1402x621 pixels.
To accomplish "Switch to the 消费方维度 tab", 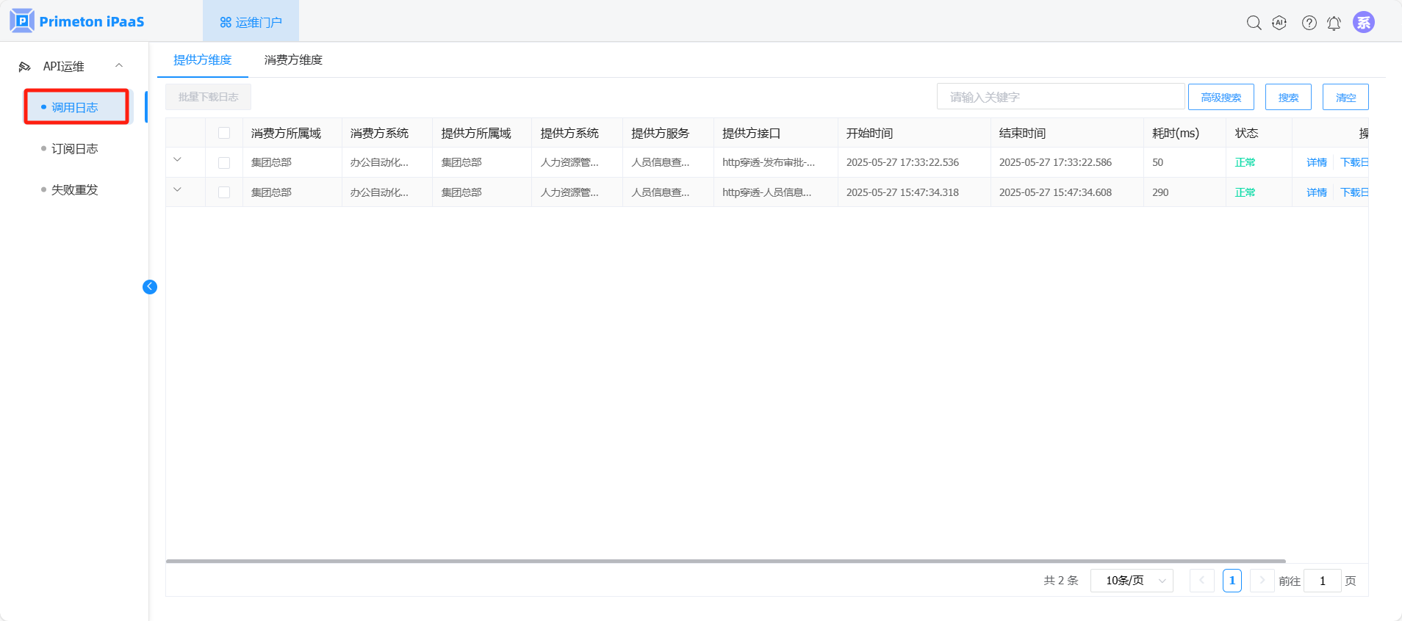I will click(x=293, y=60).
